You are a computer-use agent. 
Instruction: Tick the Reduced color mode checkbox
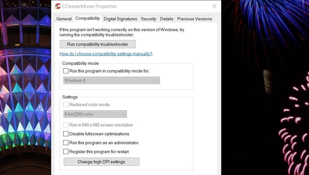[x=66, y=104]
